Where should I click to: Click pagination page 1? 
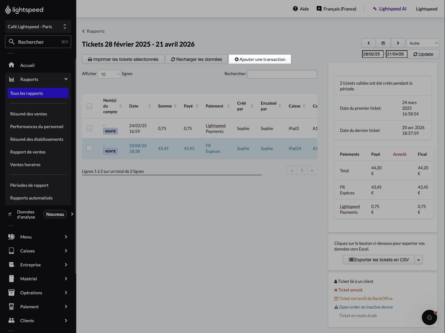tap(302, 170)
